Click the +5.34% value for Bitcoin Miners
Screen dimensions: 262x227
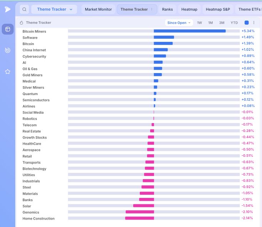pyautogui.click(x=248, y=31)
